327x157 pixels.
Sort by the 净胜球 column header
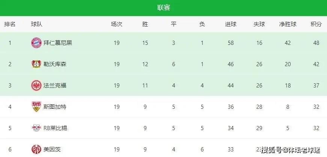click(288, 24)
